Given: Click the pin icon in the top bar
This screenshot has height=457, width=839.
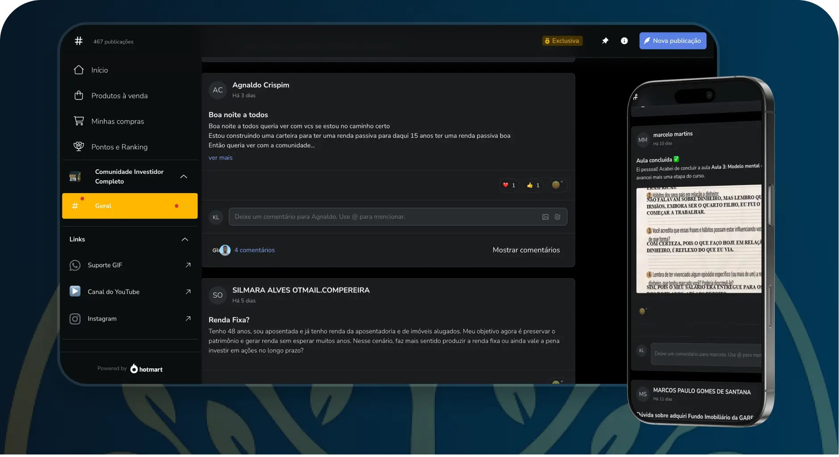Looking at the screenshot, I should pyautogui.click(x=605, y=41).
